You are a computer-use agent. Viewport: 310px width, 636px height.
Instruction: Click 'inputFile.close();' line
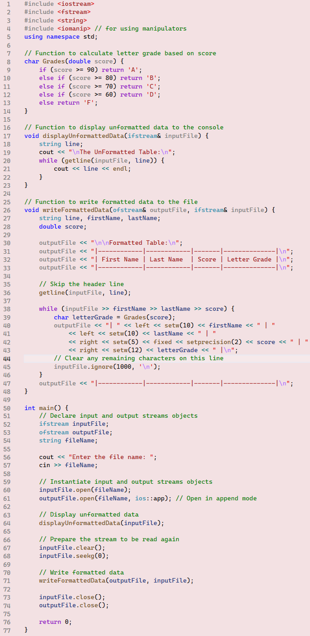[x=72, y=597]
